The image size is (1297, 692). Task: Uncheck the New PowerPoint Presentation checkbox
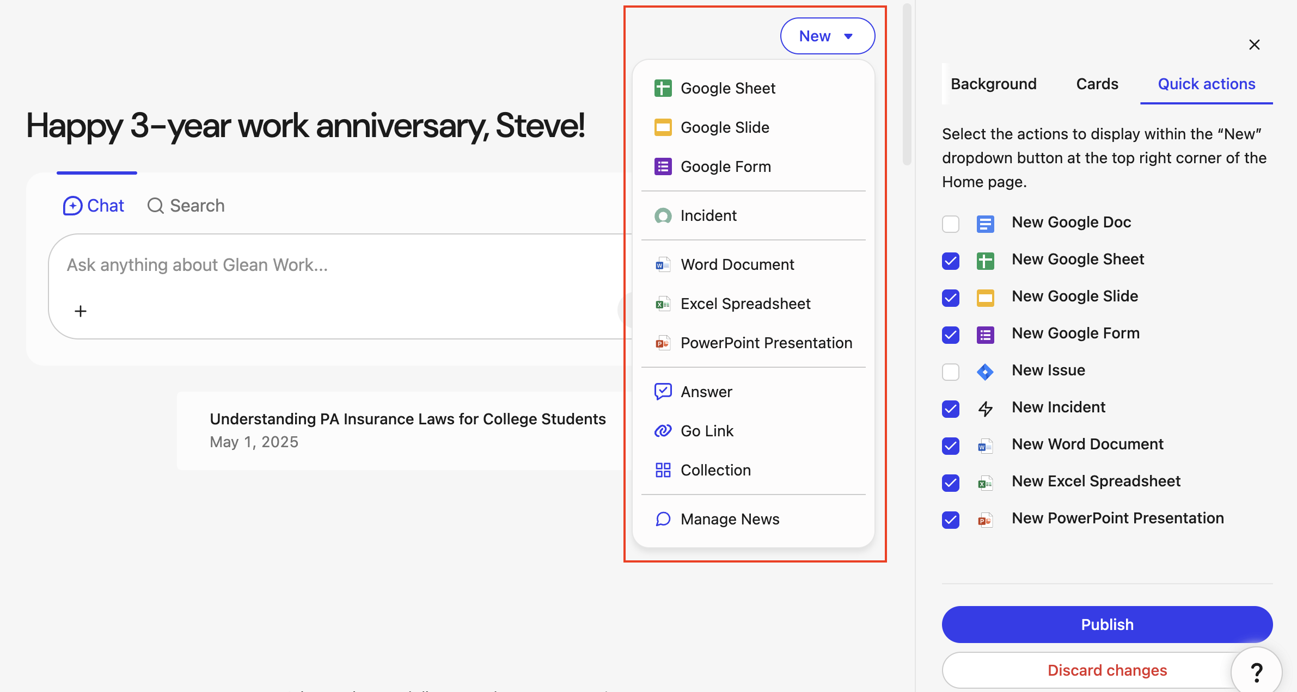tap(951, 520)
